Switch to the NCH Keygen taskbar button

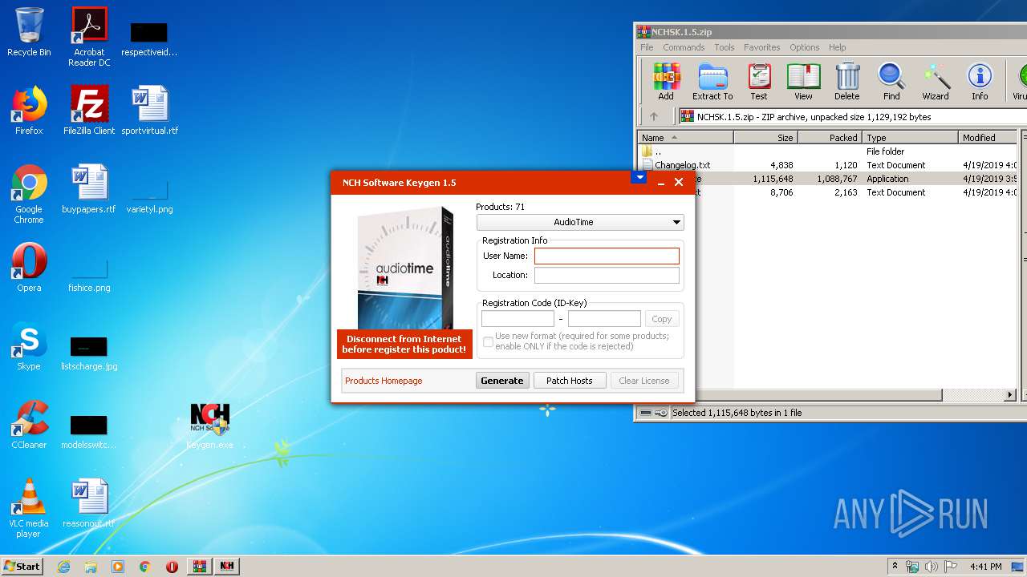[227, 567]
